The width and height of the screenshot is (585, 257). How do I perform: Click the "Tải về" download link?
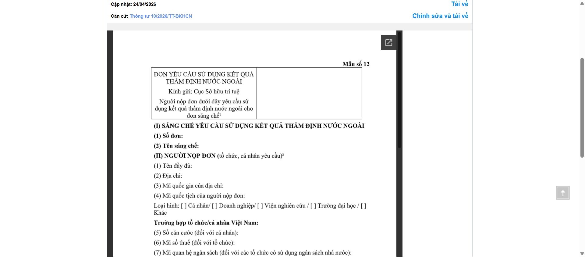[x=459, y=4]
